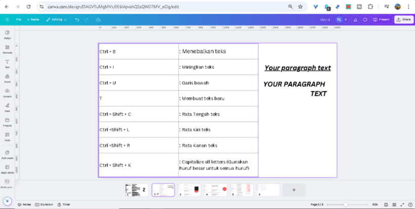Open Chrome's three-dot menu

point(408,7)
